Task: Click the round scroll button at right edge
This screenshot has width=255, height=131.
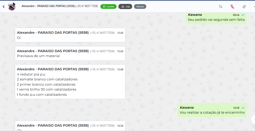Action: pyautogui.click(x=253, y=119)
